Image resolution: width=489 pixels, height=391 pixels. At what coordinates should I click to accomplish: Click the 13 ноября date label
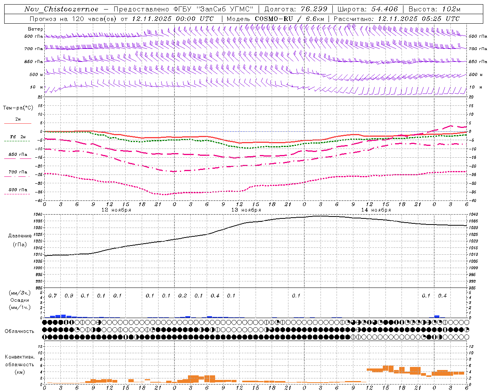pyautogui.click(x=246, y=210)
